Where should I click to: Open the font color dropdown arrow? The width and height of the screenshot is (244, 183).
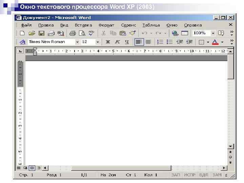pos(222,42)
